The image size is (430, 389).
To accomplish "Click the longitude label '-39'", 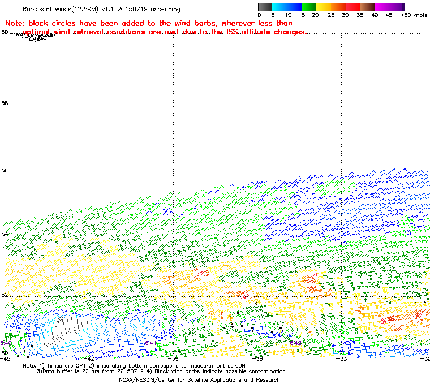I will (x=173, y=359).
